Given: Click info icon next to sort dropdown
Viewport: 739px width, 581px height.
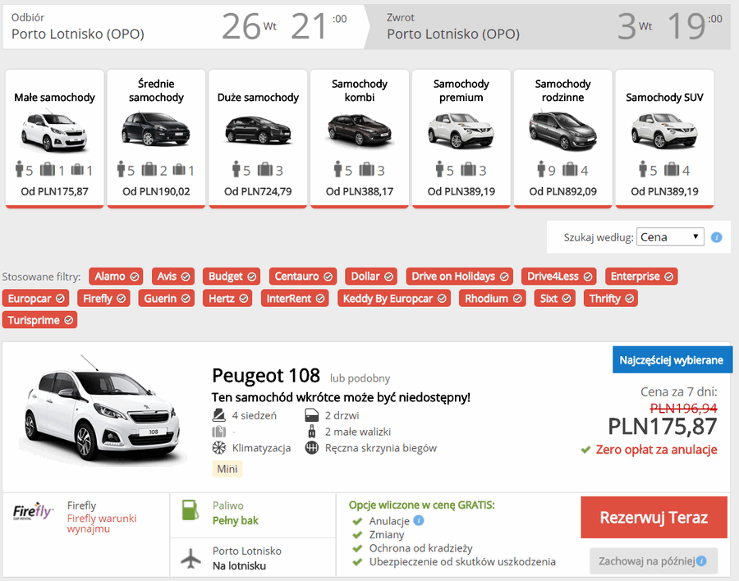Looking at the screenshot, I should (716, 237).
